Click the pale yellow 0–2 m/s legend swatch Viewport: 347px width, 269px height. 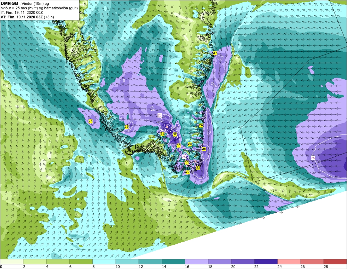click(x=11, y=262)
